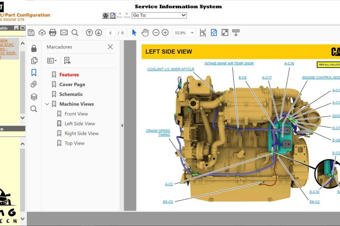Open the sidebar search magnifier
The height and width of the screenshot is (226, 340).
tap(34, 109)
